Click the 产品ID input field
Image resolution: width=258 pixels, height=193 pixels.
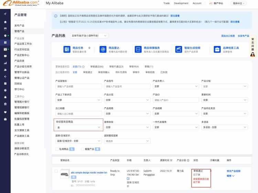click(x=176, y=100)
